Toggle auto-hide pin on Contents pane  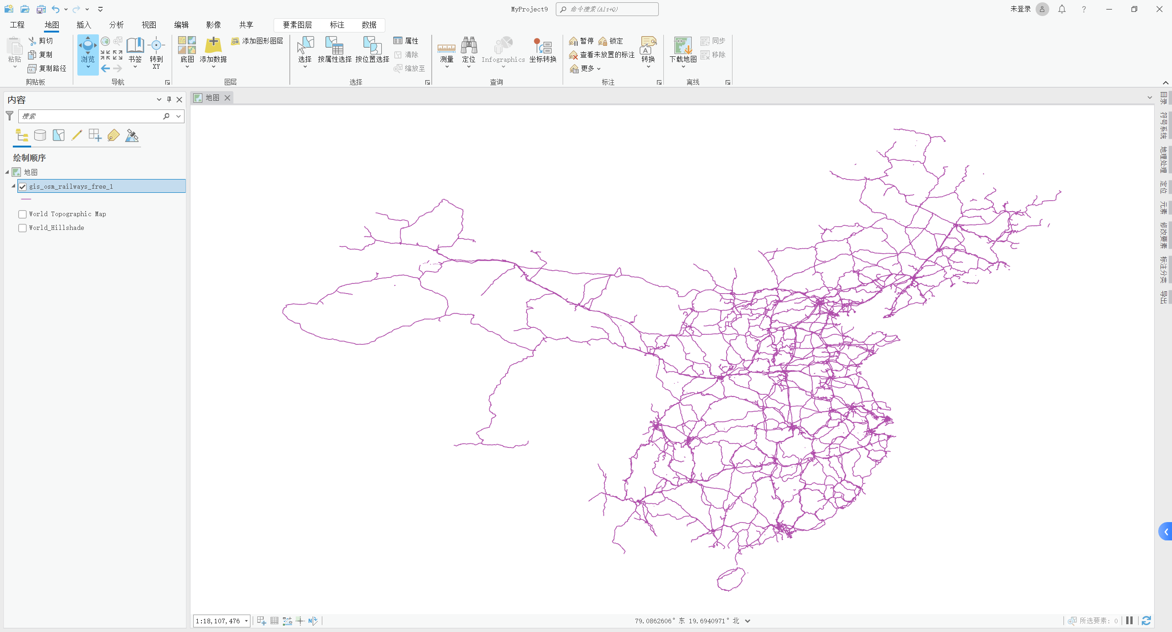tap(169, 99)
